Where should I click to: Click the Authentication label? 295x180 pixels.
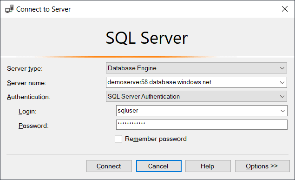coord(29,97)
